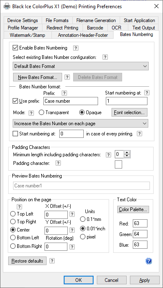
Task: Click the help icon next to X Offset field
Action: pyautogui.click(x=72, y=214)
